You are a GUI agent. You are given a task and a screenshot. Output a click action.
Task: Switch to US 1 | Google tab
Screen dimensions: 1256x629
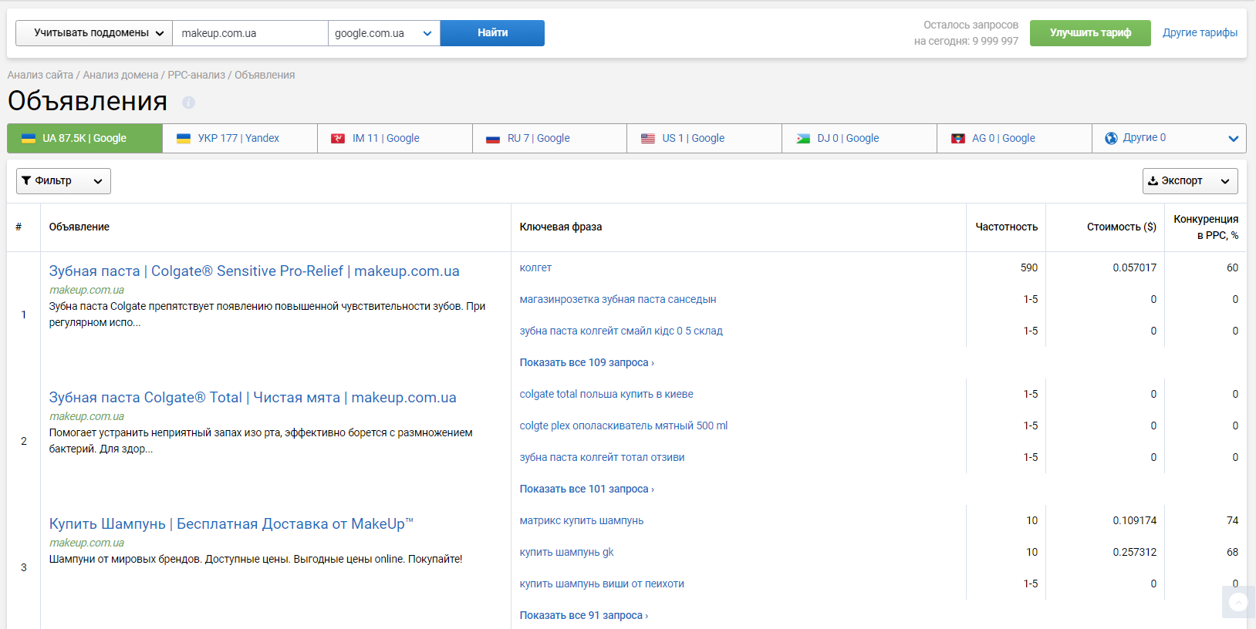704,138
